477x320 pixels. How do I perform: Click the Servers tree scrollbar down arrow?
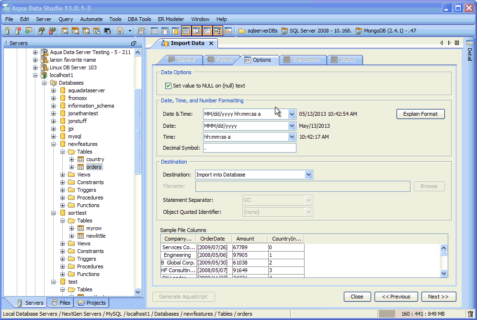pos(137,292)
